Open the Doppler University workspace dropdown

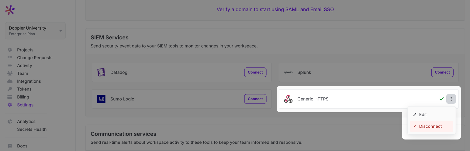(35, 31)
